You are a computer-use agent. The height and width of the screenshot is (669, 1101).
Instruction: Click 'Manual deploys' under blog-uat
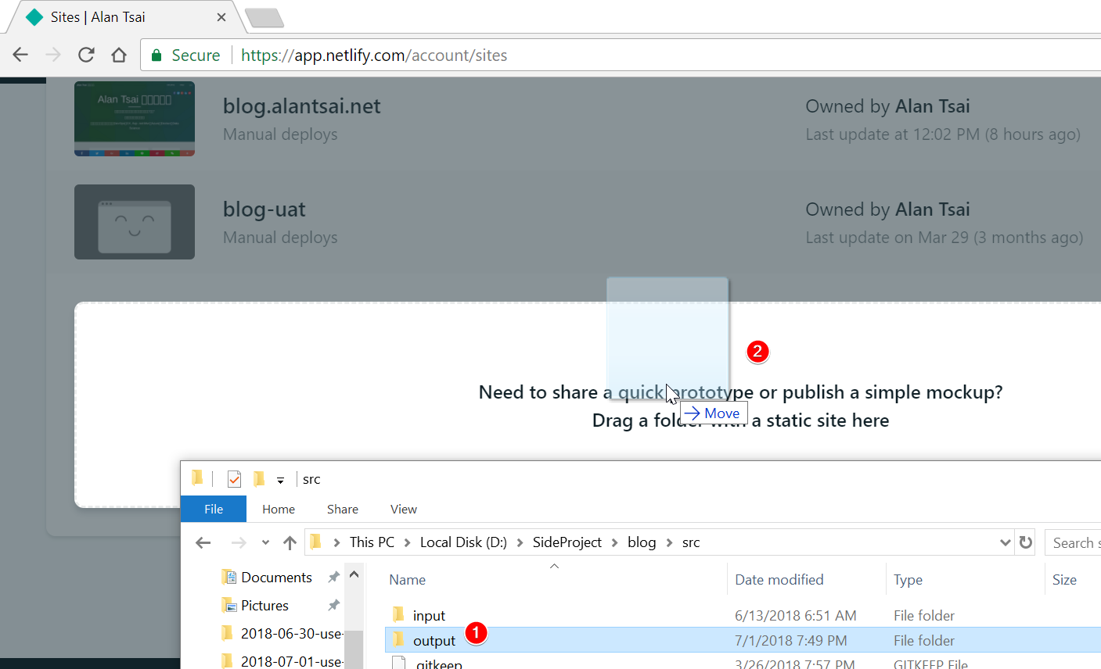pyautogui.click(x=280, y=238)
